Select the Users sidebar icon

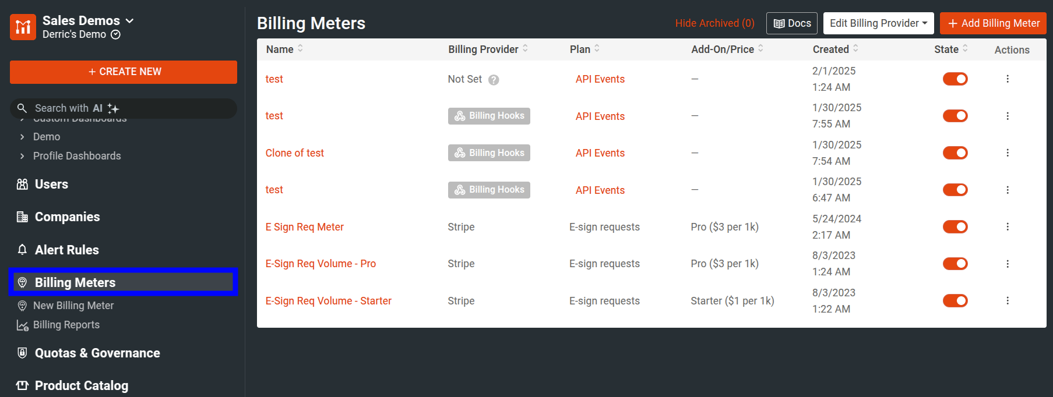(x=22, y=184)
